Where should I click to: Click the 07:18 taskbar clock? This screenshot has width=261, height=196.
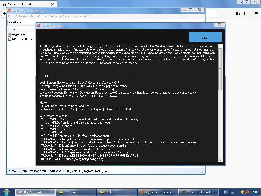tap(254, 192)
